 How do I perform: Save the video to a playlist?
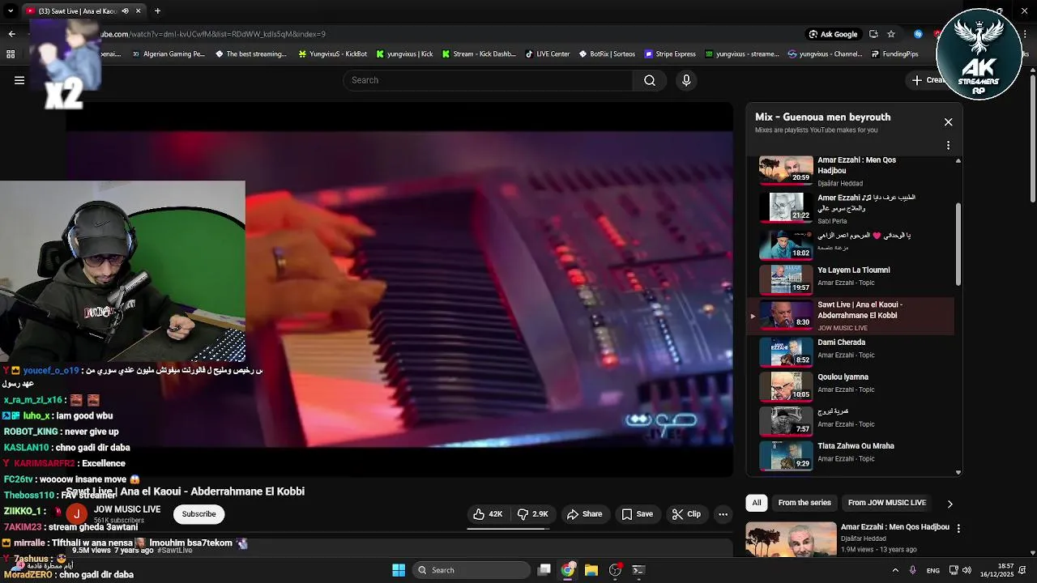click(637, 514)
